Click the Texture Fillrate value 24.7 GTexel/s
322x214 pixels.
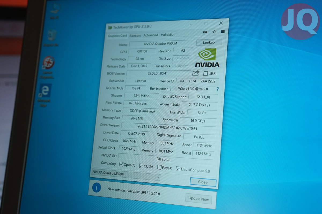coord(199,105)
